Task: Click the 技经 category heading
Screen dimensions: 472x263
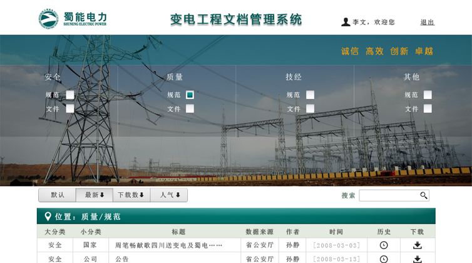Action: pos(294,77)
